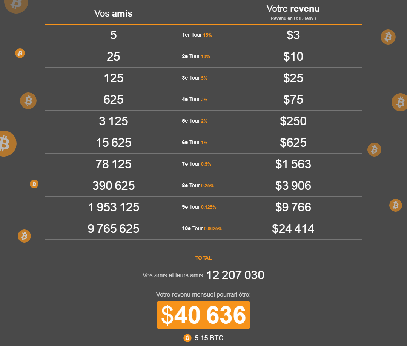Viewport: 407px width, 346px height.
Task: Click the 5.15 BTC amount text
Action: (209, 338)
